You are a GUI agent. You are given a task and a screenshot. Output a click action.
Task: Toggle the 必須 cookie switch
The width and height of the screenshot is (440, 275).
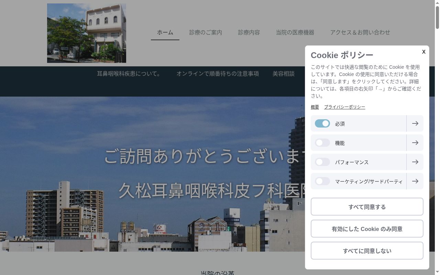pyautogui.click(x=322, y=123)
